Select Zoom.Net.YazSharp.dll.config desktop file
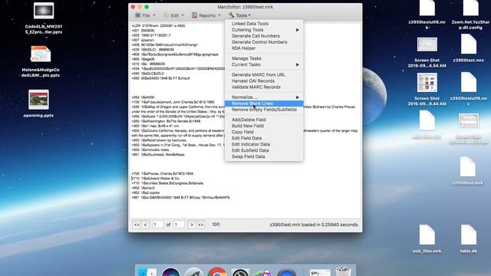This screenshot has height=276, width=491. (470, 15)
